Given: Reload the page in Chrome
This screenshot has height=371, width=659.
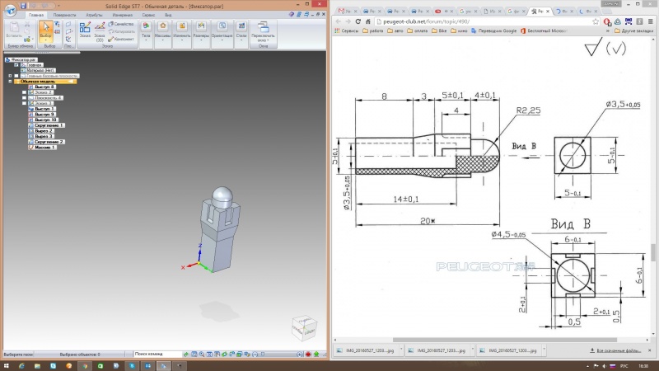Looking at the screenshot, I should (357, 21).
